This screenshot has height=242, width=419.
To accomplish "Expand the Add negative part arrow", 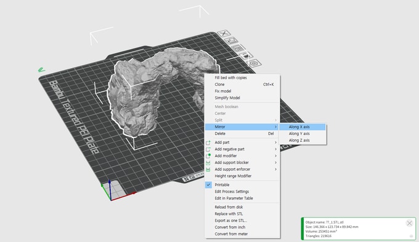I will [275, 149].
